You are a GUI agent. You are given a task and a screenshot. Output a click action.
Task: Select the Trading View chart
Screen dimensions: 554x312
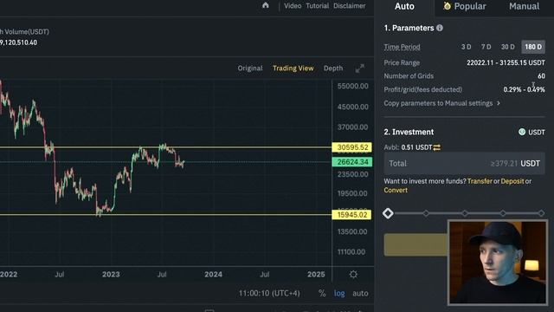click(x=293, y=68)
